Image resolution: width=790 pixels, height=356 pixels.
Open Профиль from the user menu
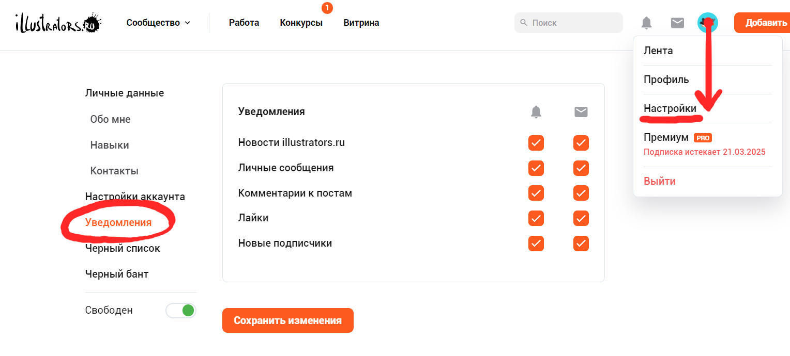666,80
